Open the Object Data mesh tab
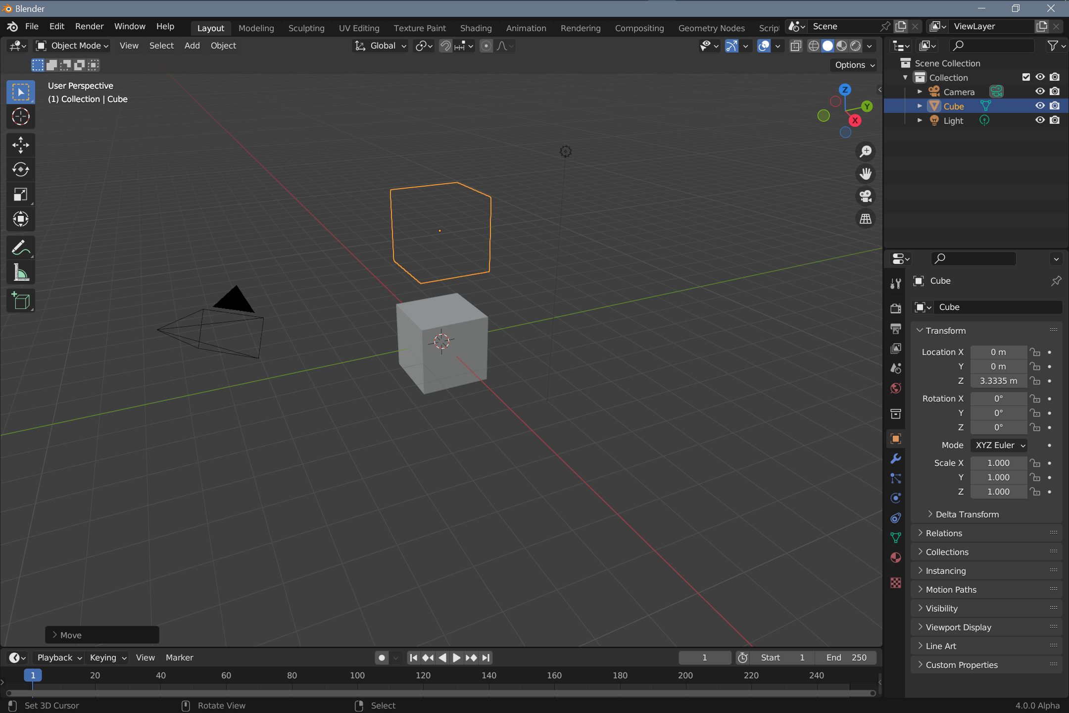1069x713 pixels. (x=895, y=538)
